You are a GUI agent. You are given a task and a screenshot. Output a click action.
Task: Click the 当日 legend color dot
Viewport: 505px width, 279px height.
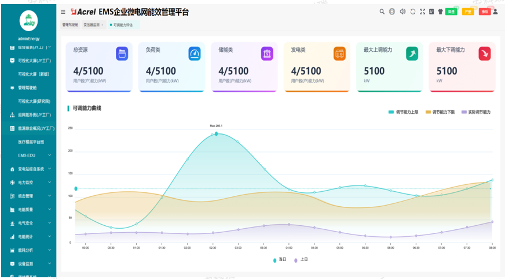(275, 260)
